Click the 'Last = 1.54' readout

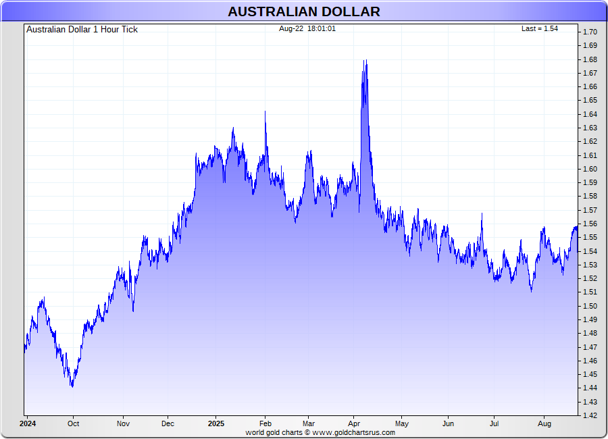(x=539, y=28)
